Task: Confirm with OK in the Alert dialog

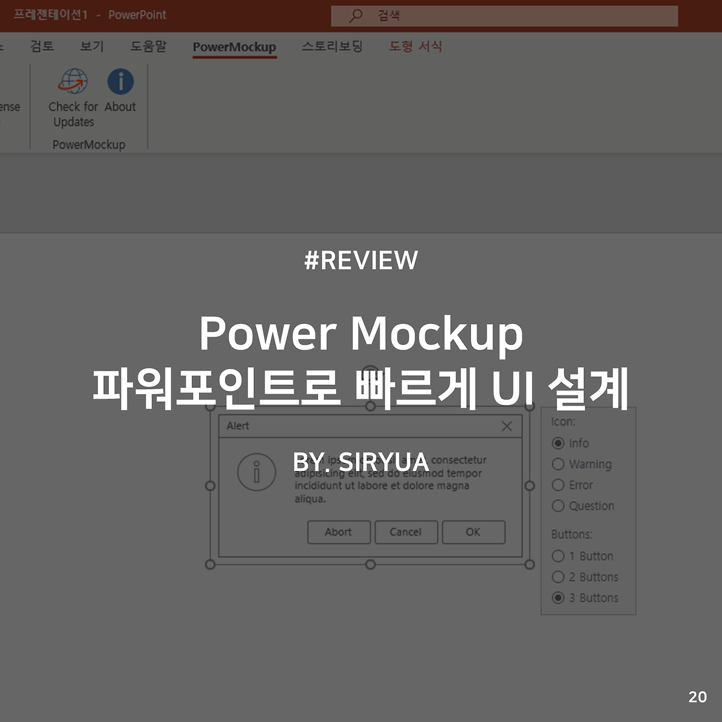Action: point(474,532)
